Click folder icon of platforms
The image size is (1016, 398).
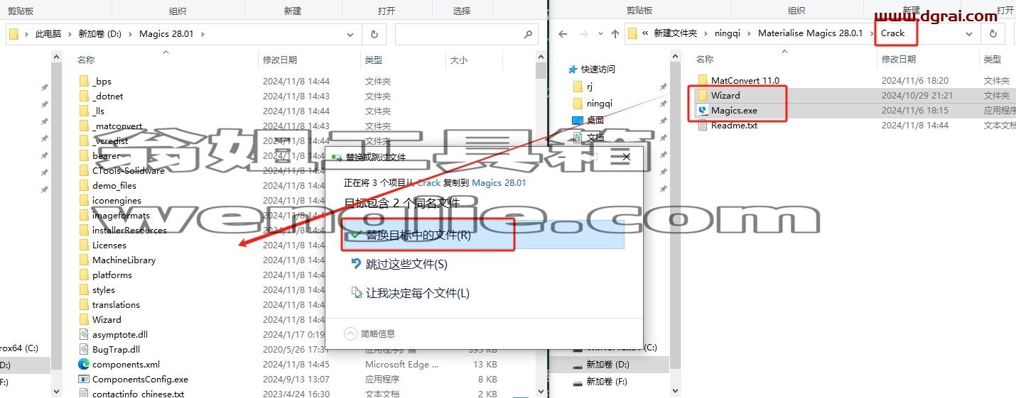[84, 275]
